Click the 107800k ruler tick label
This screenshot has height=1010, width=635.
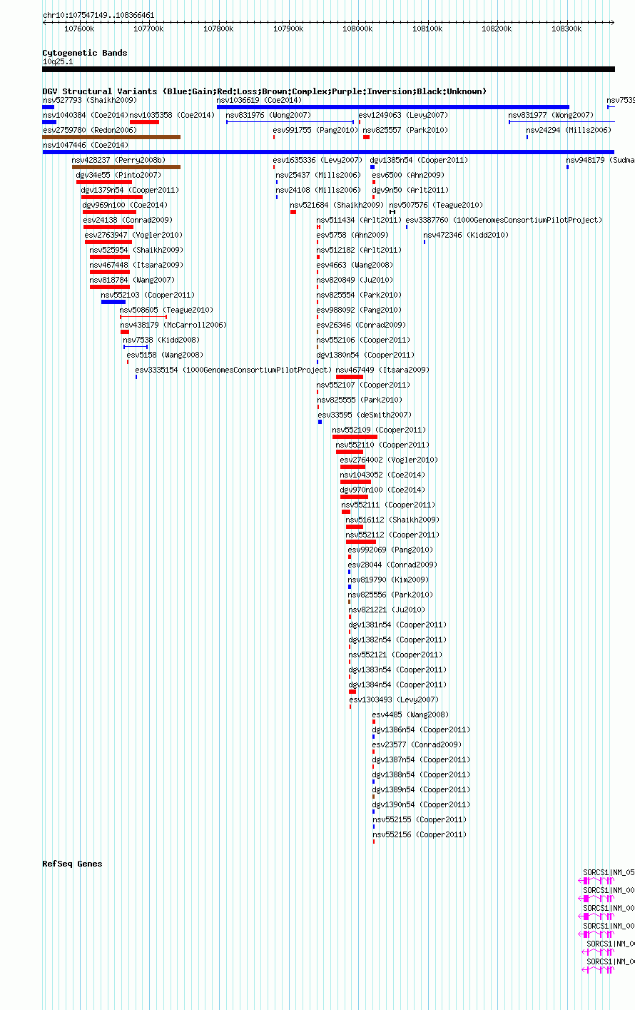[218, 29]
